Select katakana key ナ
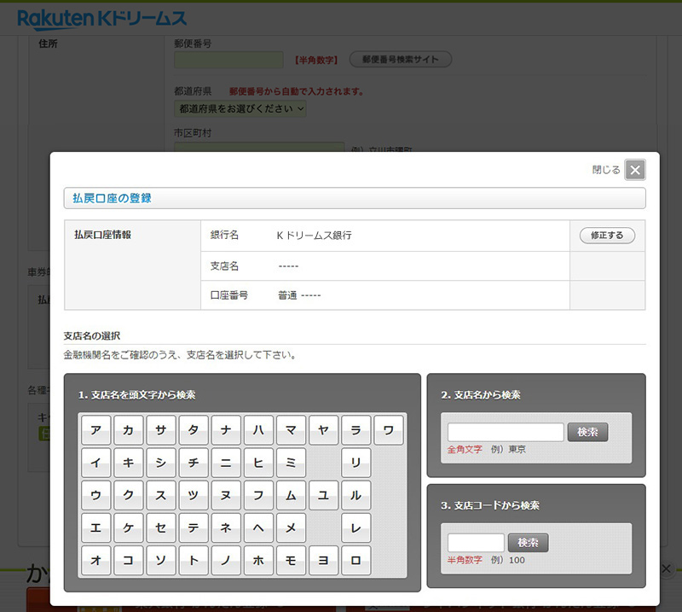Image resolution: width=682 pixels, height=612 pixels. pyautogui.click(x=226, y=430)
